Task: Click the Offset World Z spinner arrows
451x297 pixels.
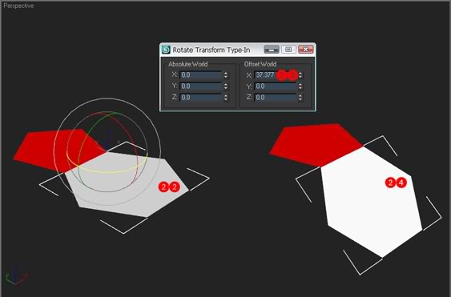Action: click(x=300, y=98)
